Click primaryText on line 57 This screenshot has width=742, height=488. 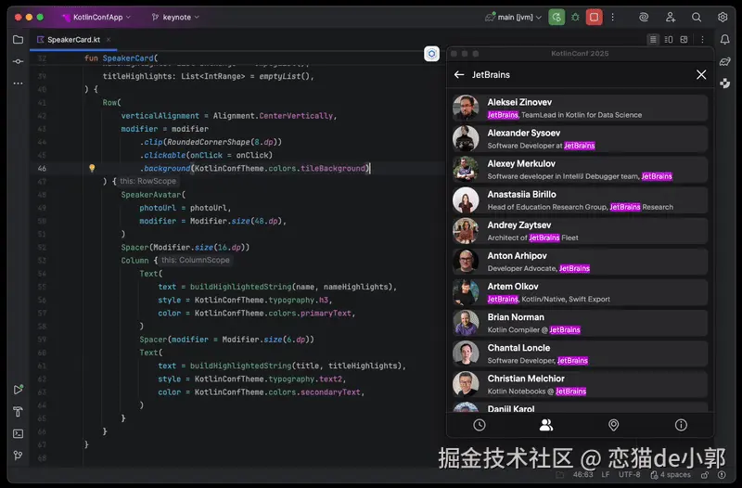point(326,314)
